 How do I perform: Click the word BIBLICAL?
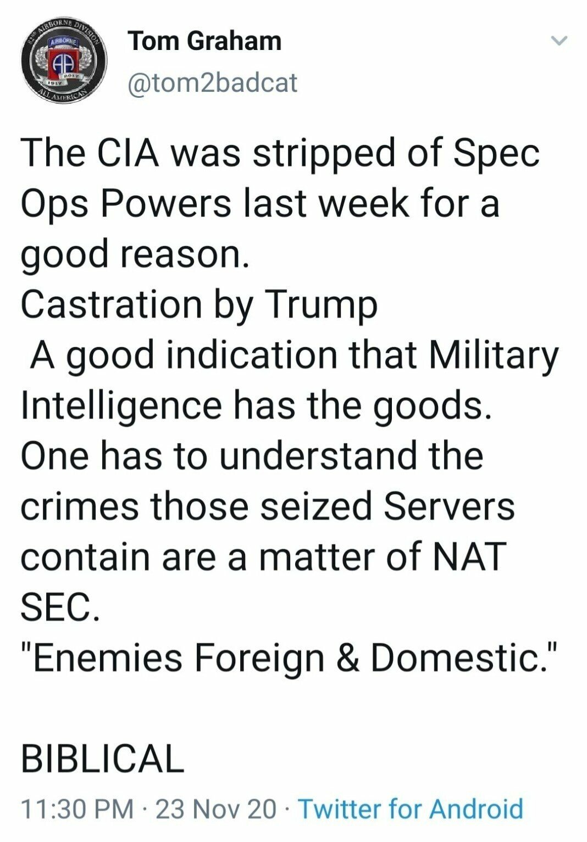click(x=102, y=759)
